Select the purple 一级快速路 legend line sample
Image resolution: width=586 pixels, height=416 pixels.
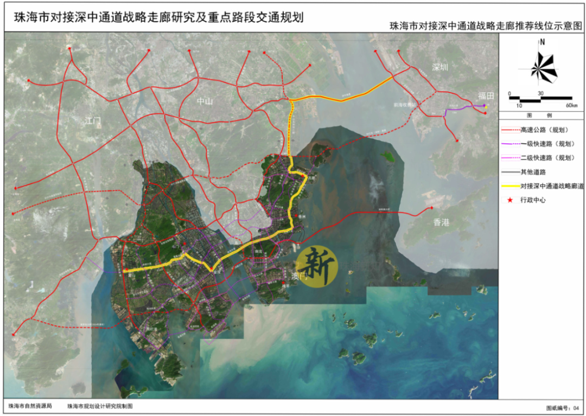(511, 144)
